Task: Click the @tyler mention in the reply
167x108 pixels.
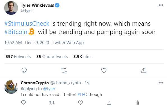Action: coord(49,89)
